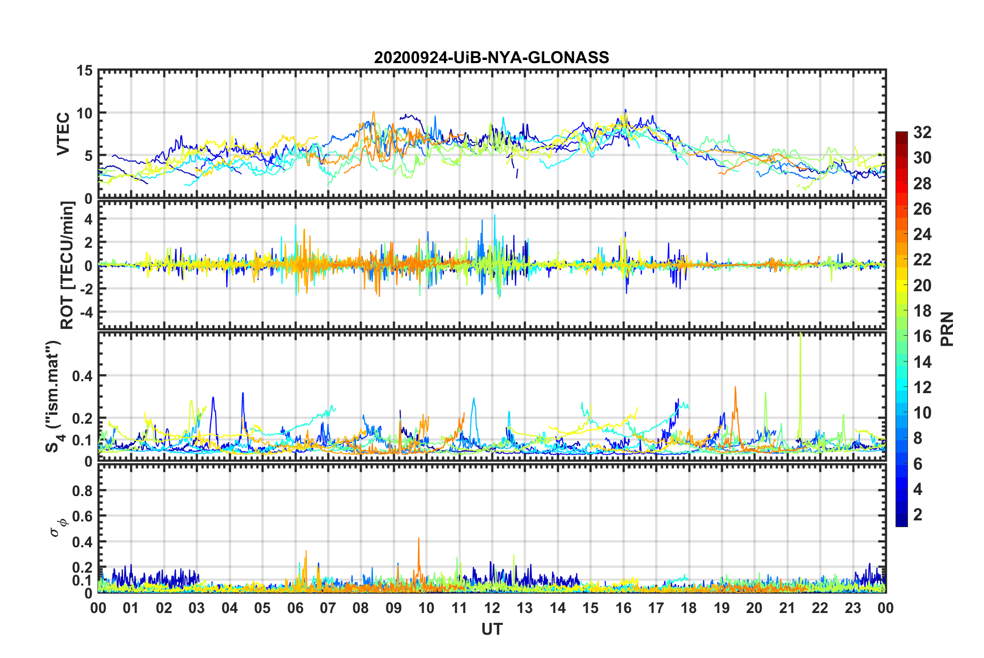Screen dimensions: 984x658
Task: Click the PRN colorbar label
Action: point(947,329)
